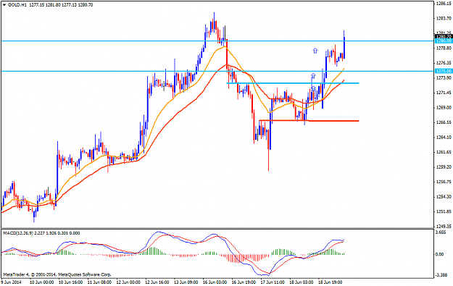
Task: Click the blue 1280.00 price label
Action: tap(444, 41)
